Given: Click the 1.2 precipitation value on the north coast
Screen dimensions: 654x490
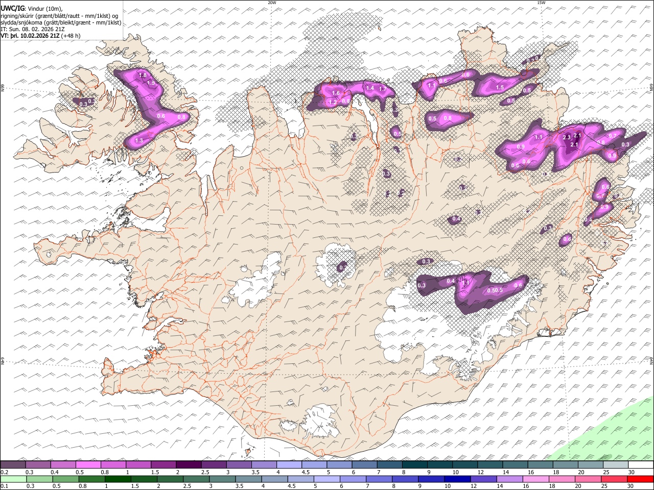Looking at the screenshot, I should 333,103.
